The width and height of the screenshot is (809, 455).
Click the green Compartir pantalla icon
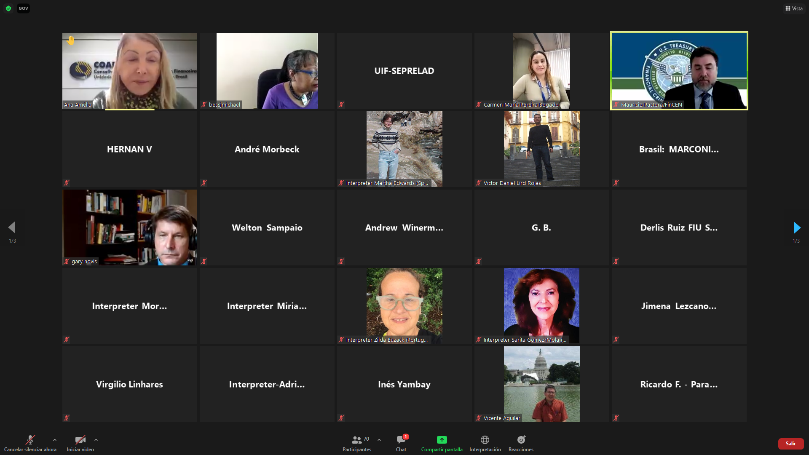coord(442,440)
